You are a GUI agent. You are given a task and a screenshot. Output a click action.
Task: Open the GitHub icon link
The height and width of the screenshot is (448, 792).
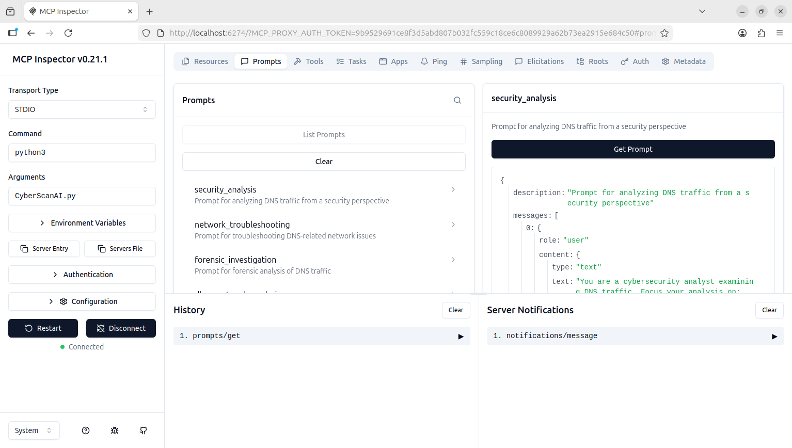144,430
